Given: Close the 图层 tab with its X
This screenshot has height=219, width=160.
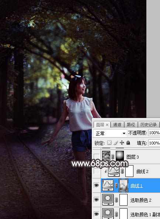Looking at the screenshot, I should coord(107,125).
